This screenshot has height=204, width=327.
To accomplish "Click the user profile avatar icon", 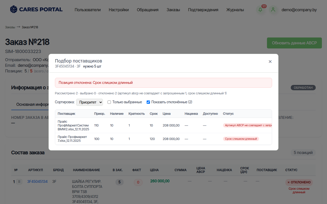I will 273,10.
